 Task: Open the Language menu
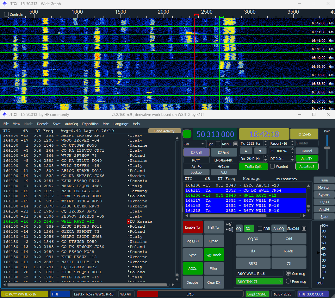(x=121, y=124)
